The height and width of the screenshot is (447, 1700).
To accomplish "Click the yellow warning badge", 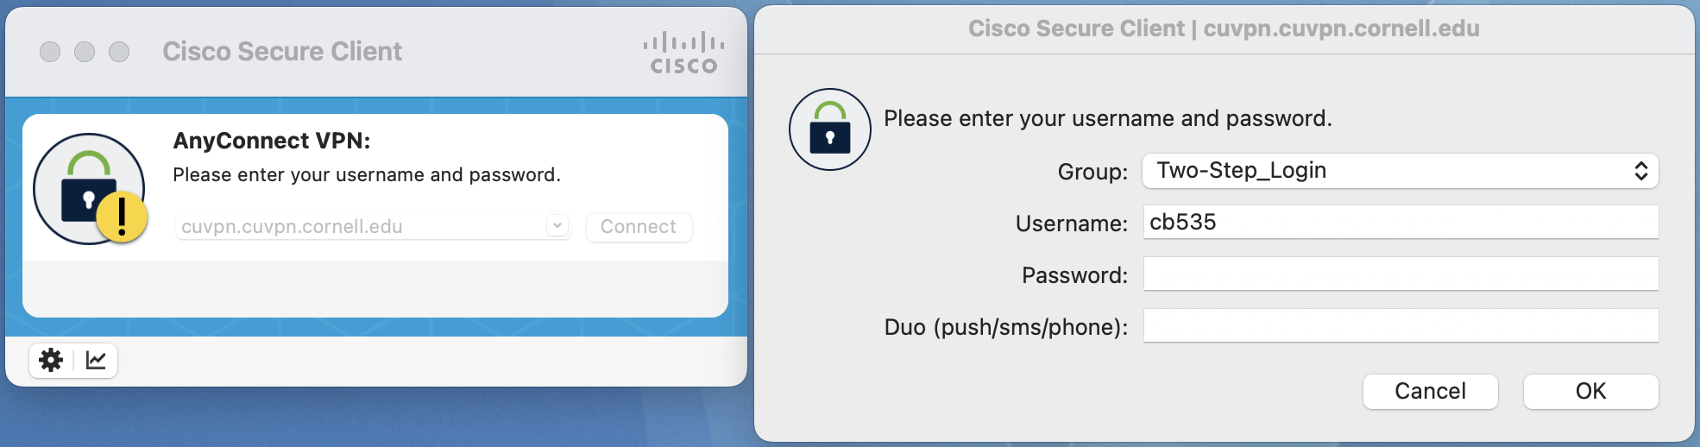I will click(x=122, y=217).
